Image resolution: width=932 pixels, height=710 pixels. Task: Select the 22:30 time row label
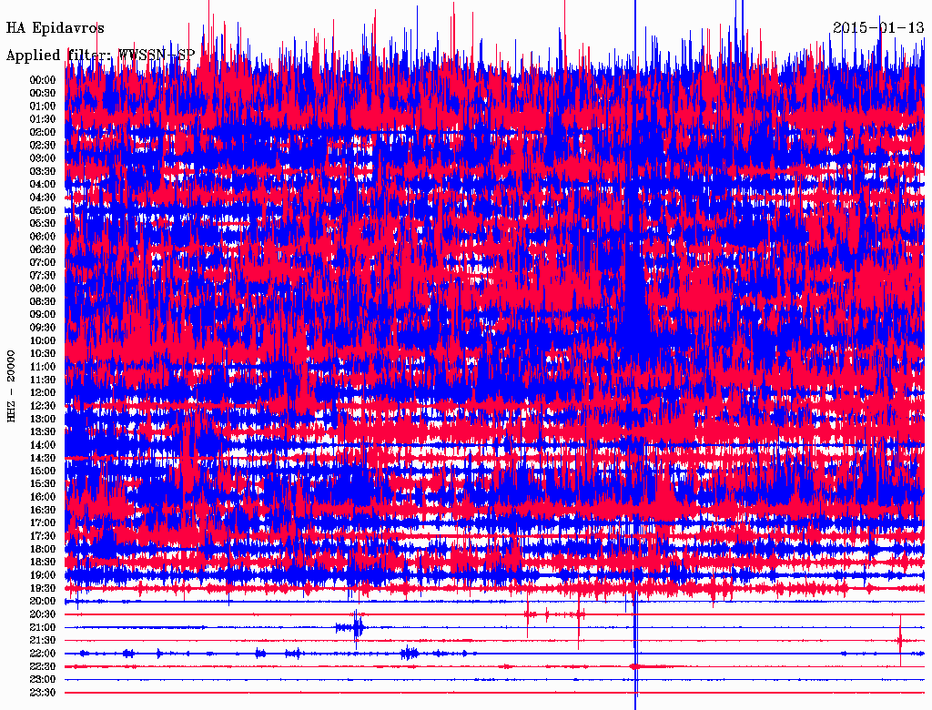click(43, 666)
